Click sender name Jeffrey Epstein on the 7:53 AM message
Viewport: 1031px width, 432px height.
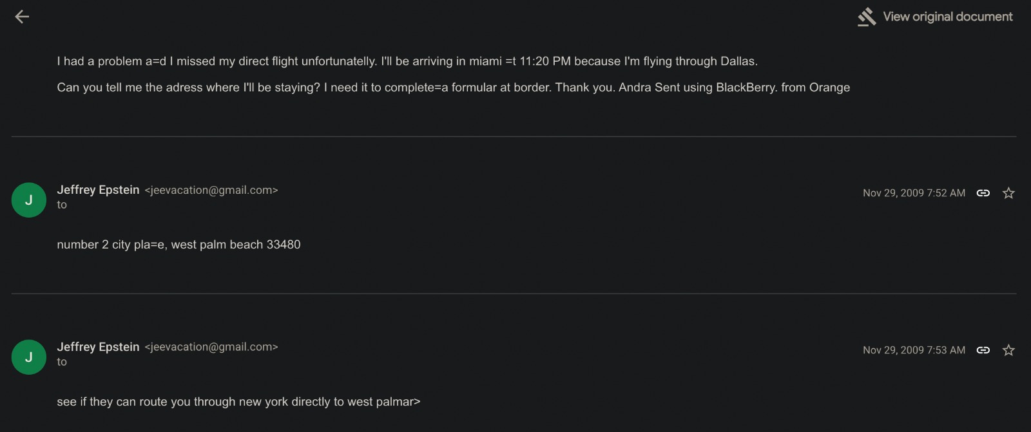coord(98,347)
